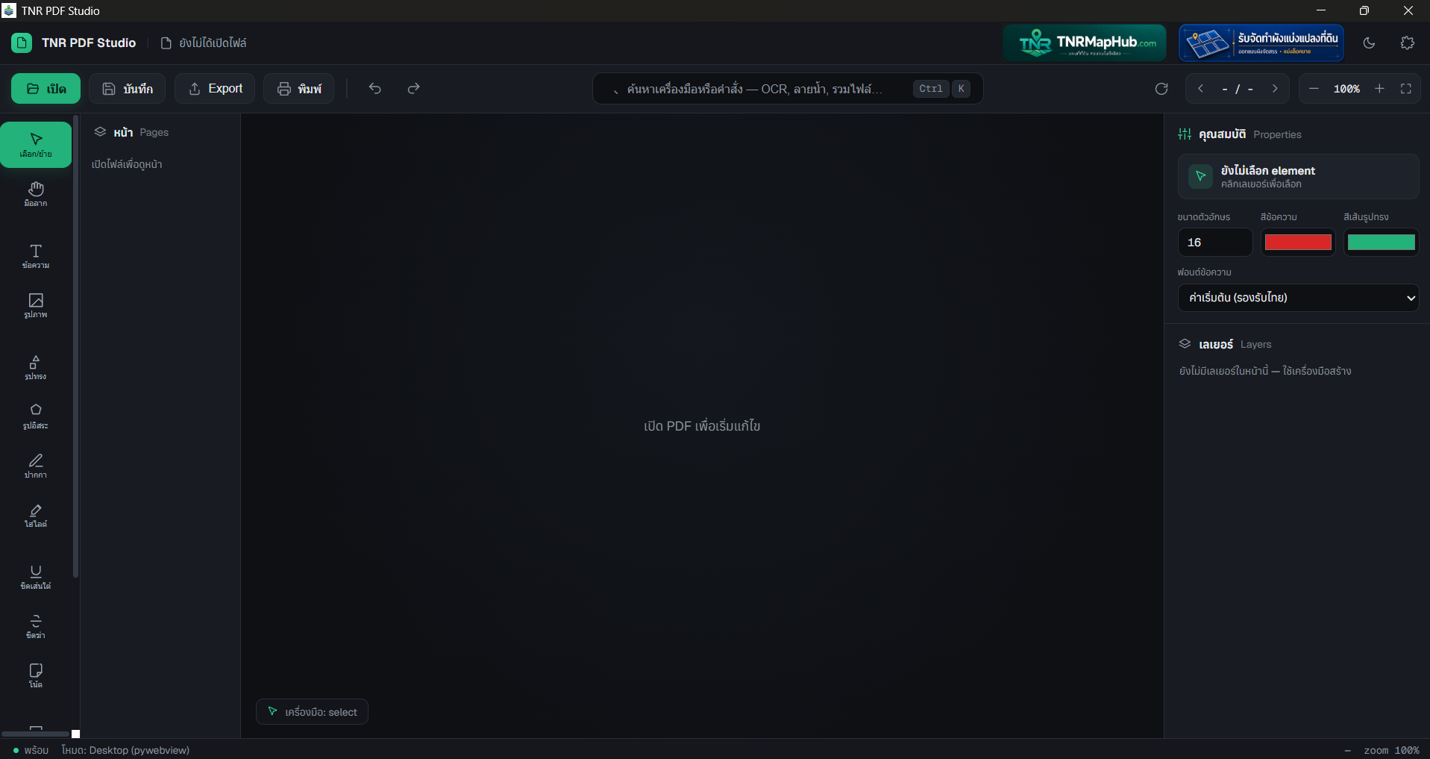1430x759 pixels.
Task: Click the เปิด (Open) button
Action: (46, 89)
